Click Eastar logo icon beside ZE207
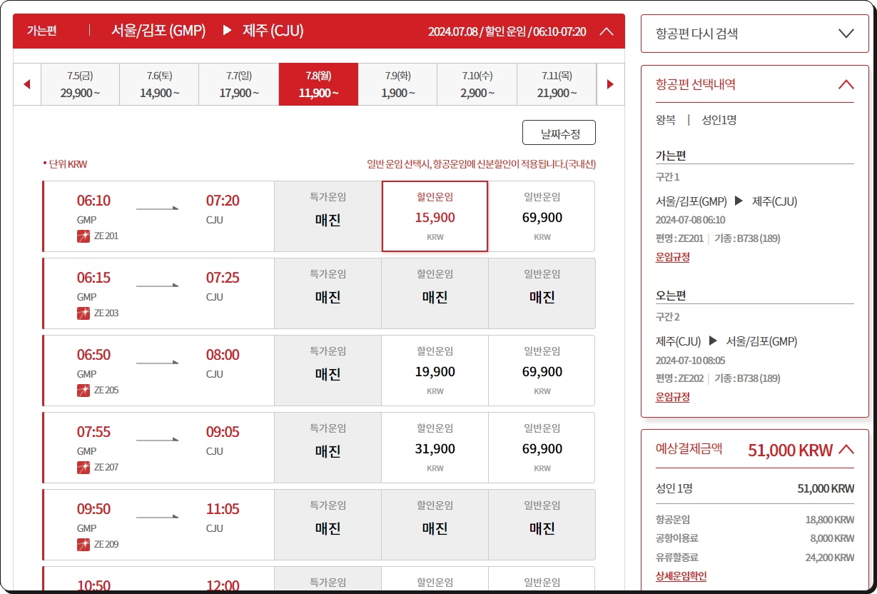The width and height of the screenshot is (877, 594). pyautogui.click(x=83, y=467)
